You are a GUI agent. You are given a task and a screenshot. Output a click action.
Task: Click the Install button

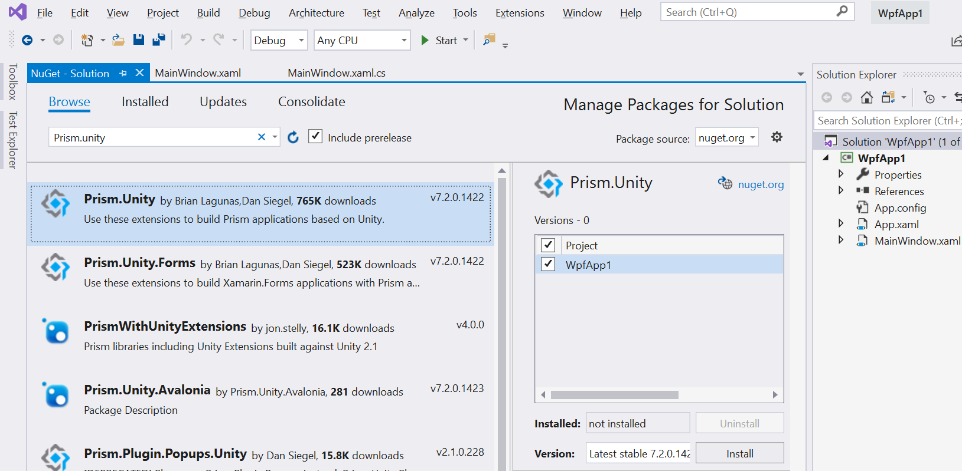click(x=739, y=453)
